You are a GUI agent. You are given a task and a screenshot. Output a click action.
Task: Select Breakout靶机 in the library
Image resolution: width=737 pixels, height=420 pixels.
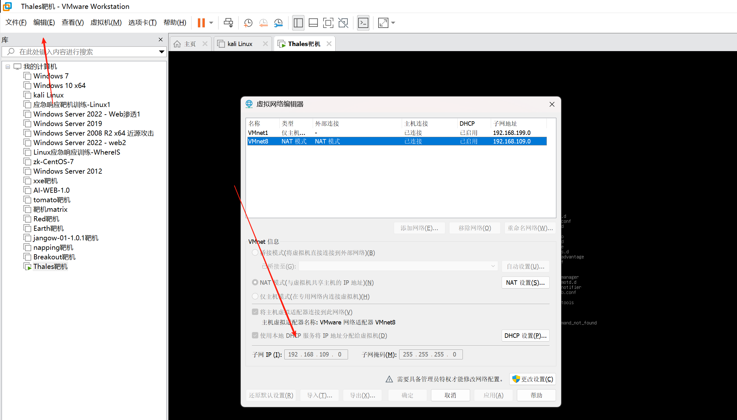coord(54,257)
